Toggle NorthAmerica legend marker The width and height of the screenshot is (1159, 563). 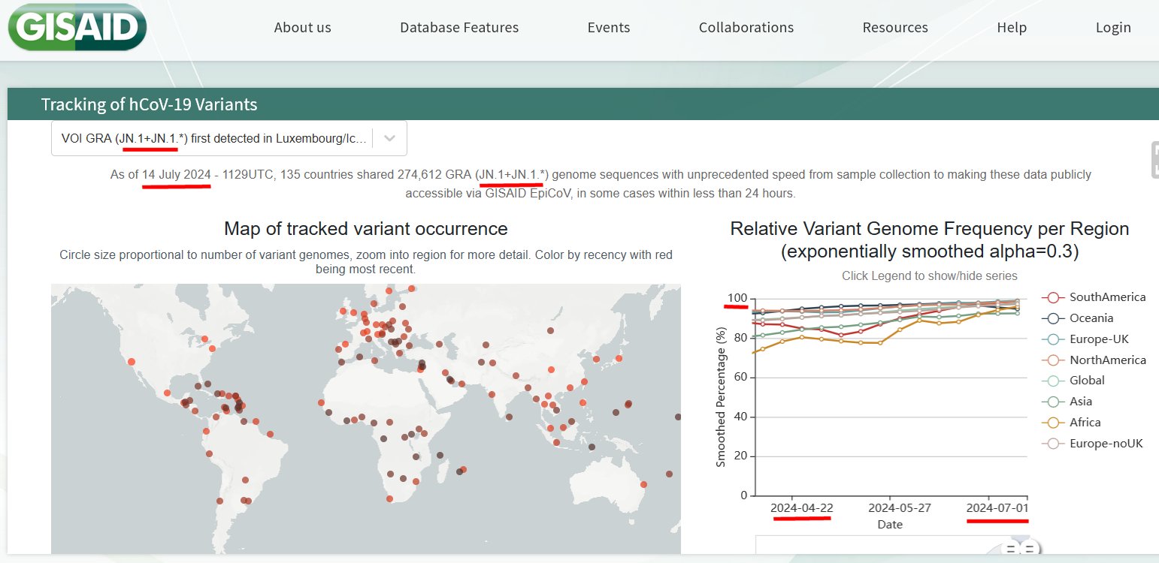pyautogui.click(x=1052, y=360)
